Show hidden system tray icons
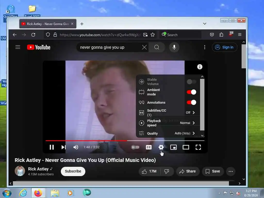This screenshot has height=198, width=264. 219,193
